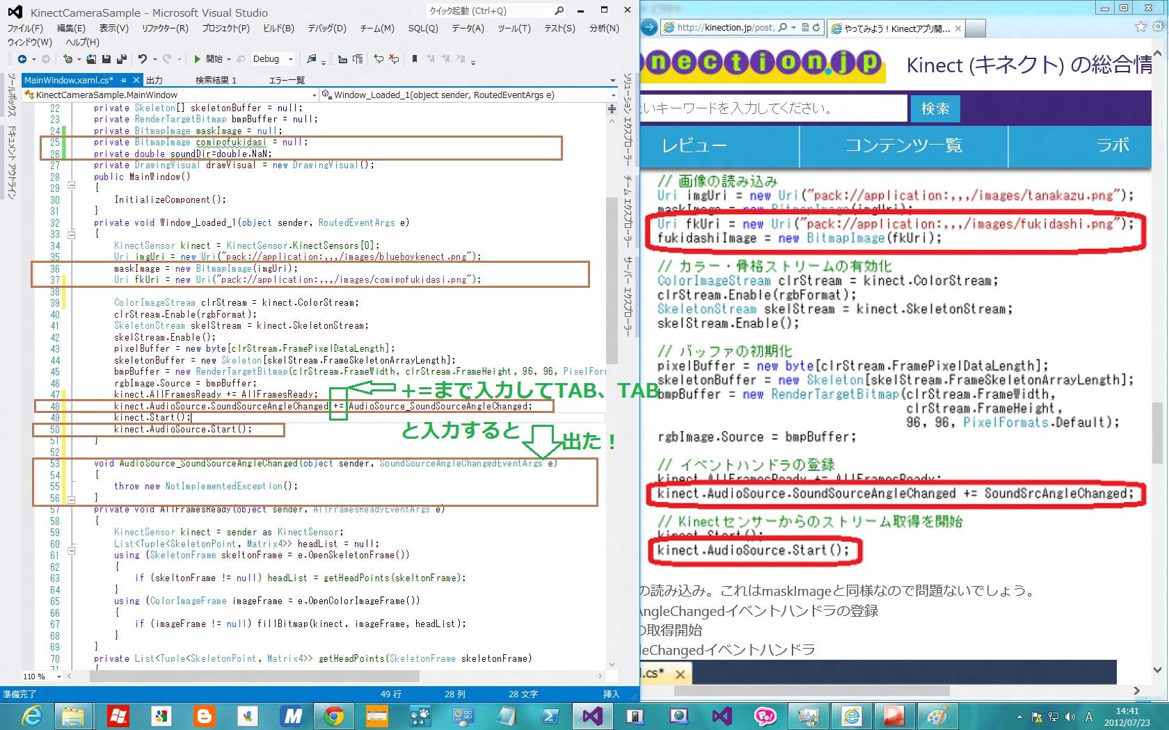Screen dimensions: 1169x730
Task: Click the Navigate Backward arrow icon
Action: point(22,59)
